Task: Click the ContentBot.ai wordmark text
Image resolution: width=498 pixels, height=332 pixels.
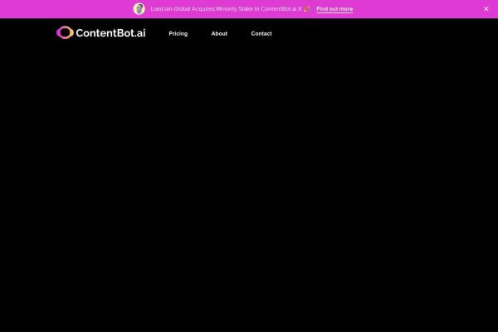Action: tap(110, 32)
